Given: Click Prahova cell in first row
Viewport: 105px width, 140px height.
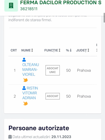Looking at the screenshot, I should click(x=84, y=70).
